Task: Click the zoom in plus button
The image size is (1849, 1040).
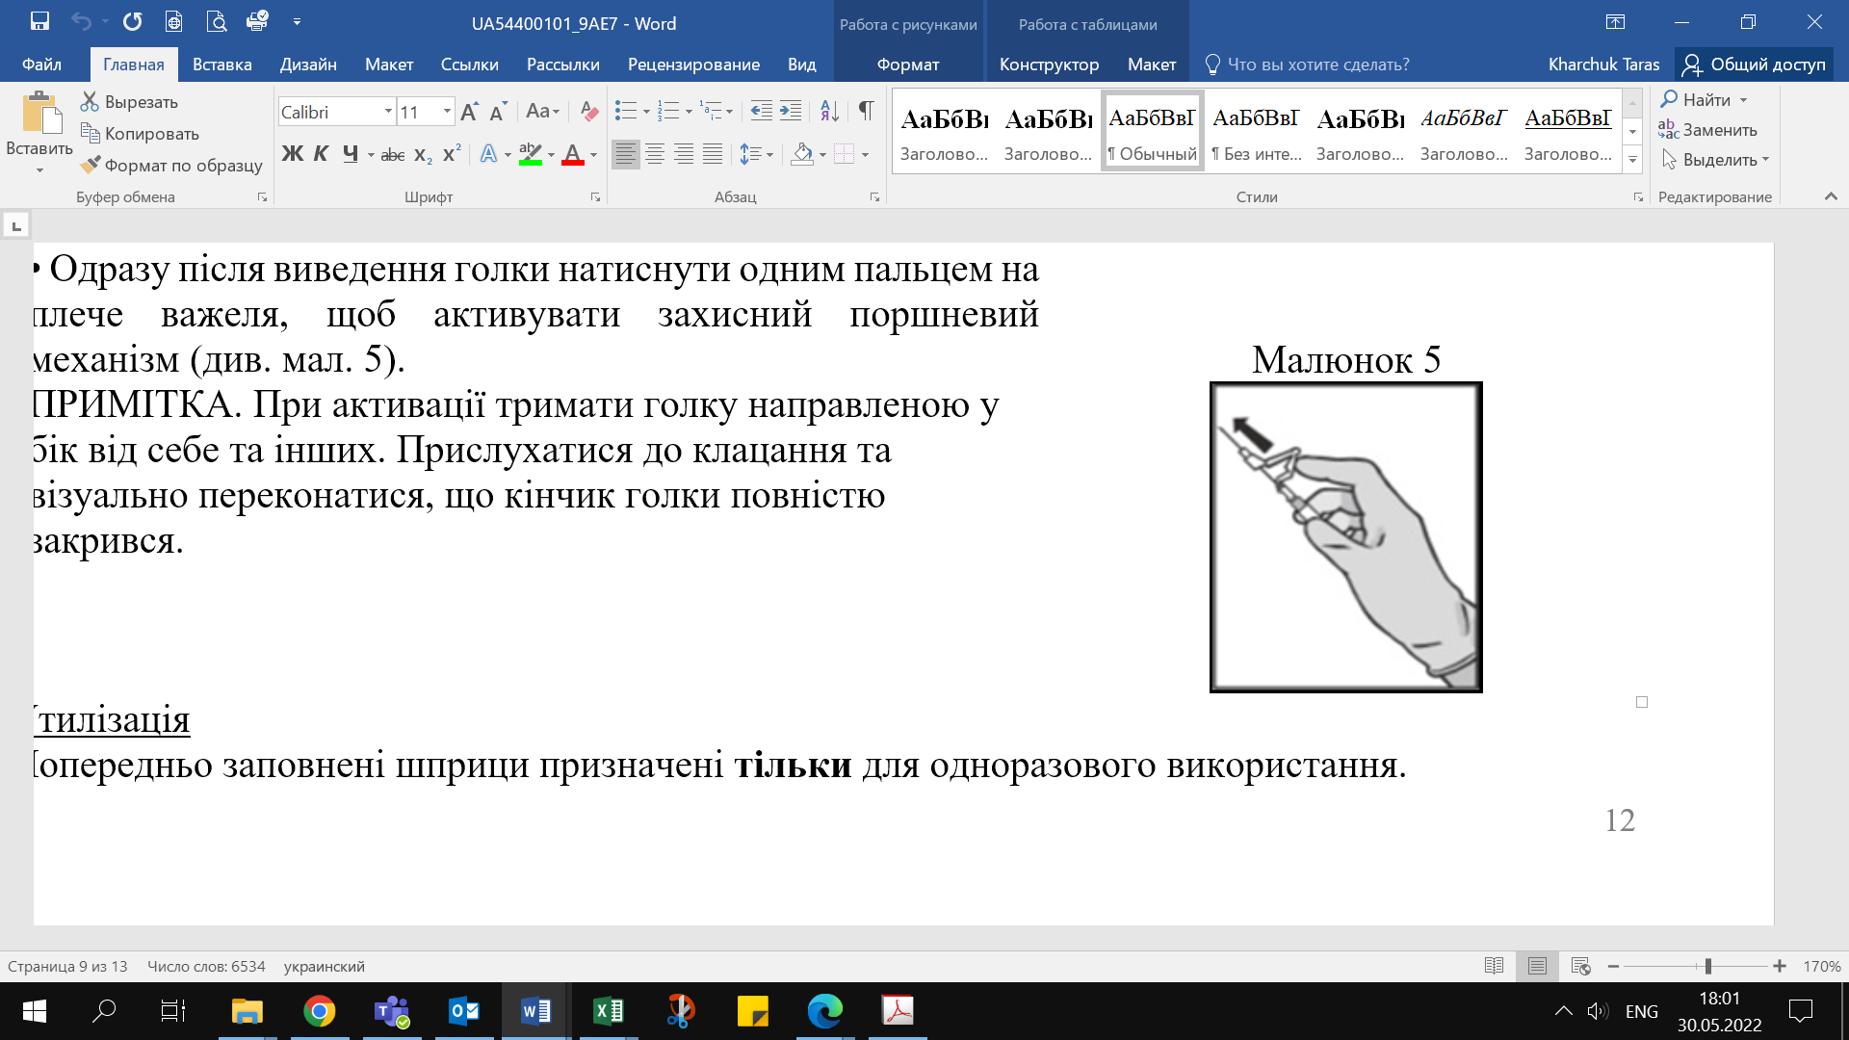Action: (x=1780, y=966)
